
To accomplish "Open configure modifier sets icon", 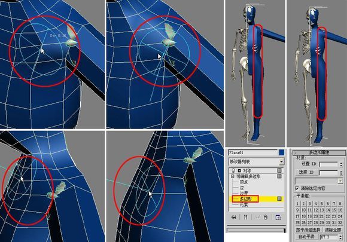I will click(278, 218).
